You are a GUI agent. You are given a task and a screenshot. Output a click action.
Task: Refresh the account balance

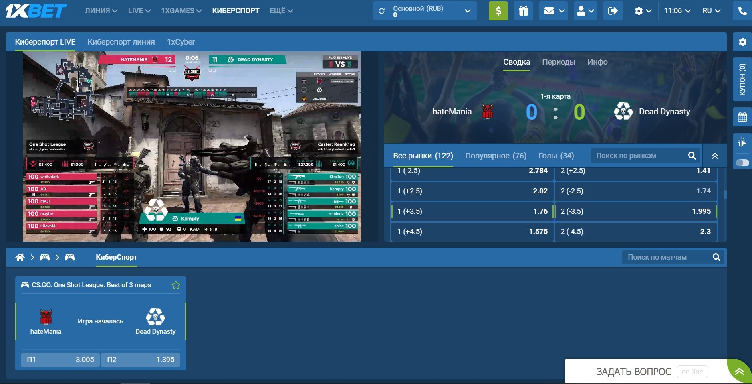[382, 11]
